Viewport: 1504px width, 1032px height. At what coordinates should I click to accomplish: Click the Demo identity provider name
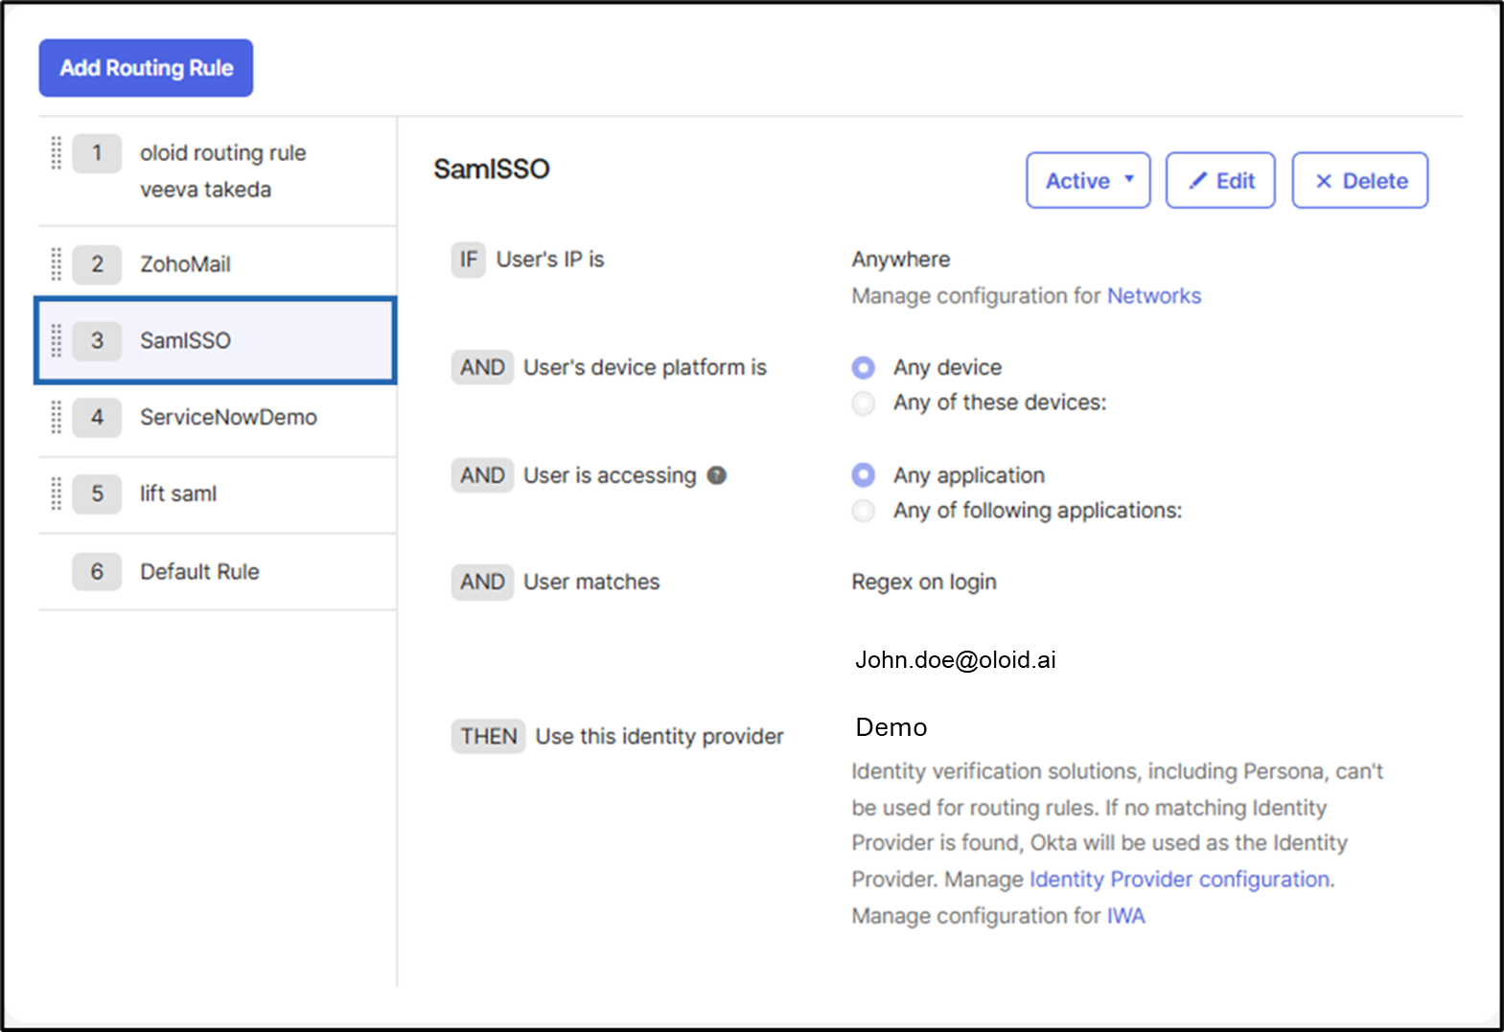pyautogui.click(x=891, y=727)
